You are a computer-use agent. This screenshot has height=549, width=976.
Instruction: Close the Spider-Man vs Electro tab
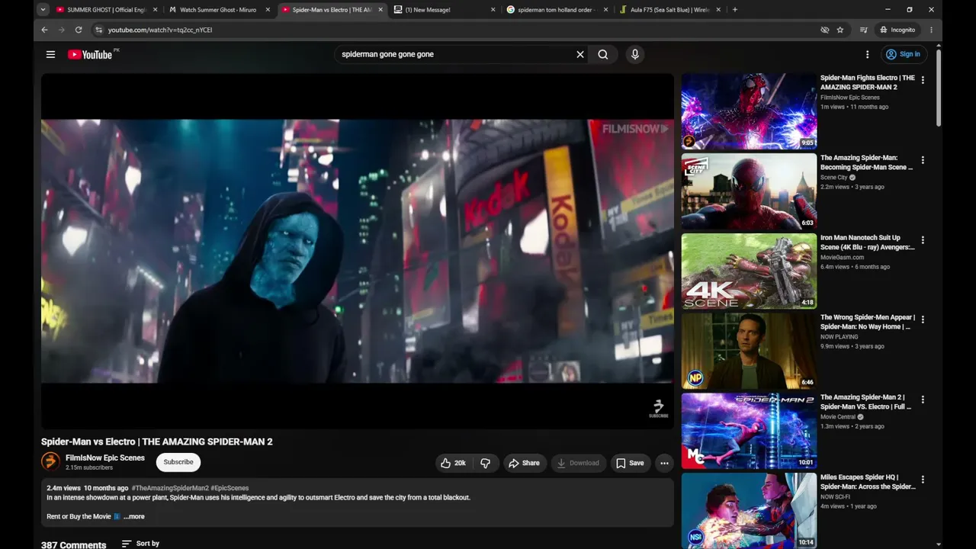380,10
